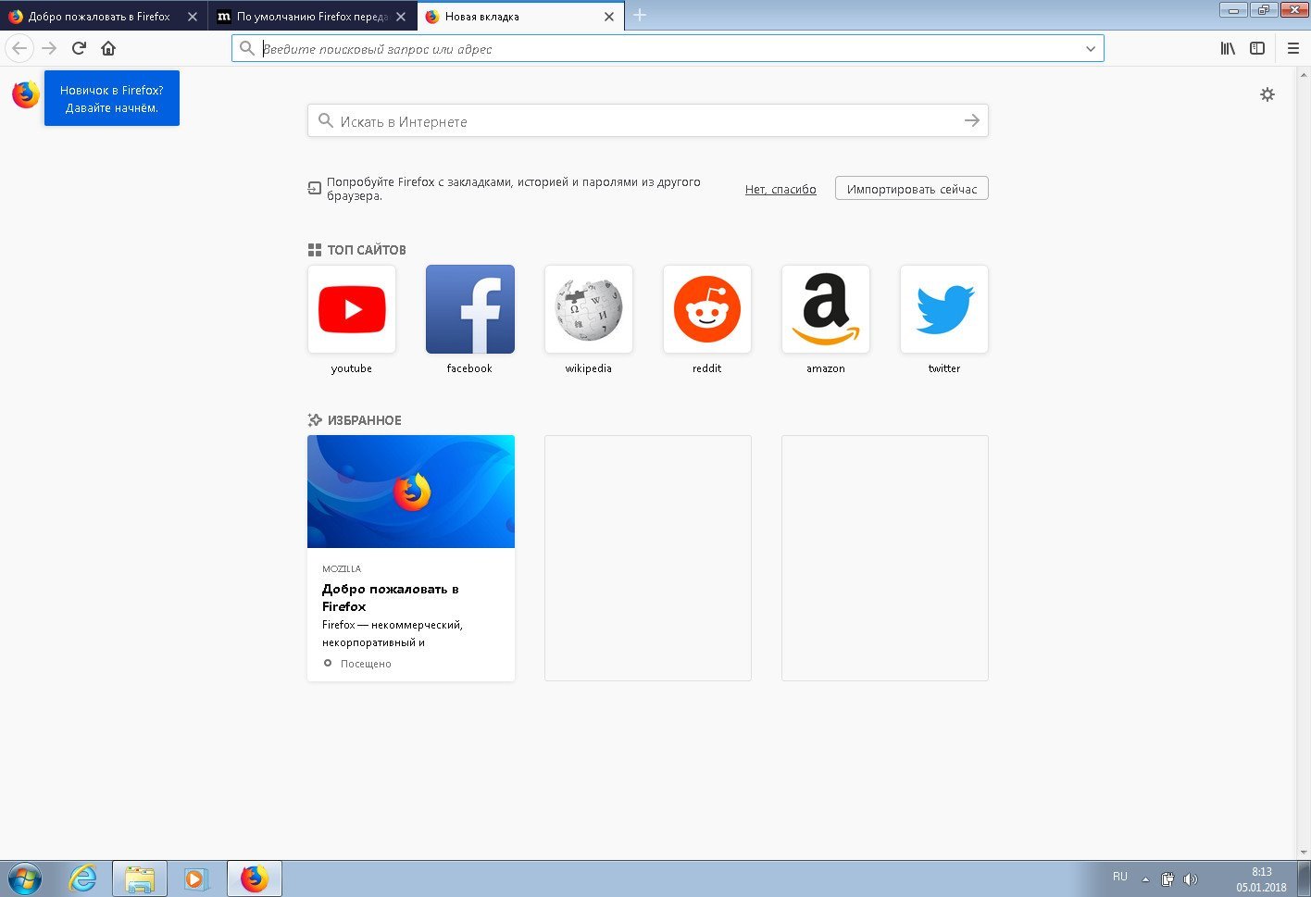Click the Forward navigation arrow
Image resolution: width=1311 pixels, height=897 pixels.
click(x=50, y=48)
